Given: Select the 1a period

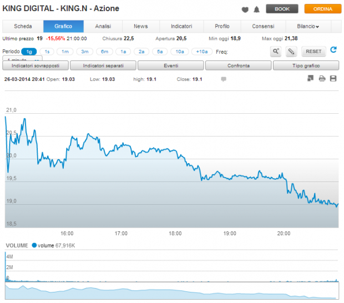Looking at the screenshot, I should [123, 52].
